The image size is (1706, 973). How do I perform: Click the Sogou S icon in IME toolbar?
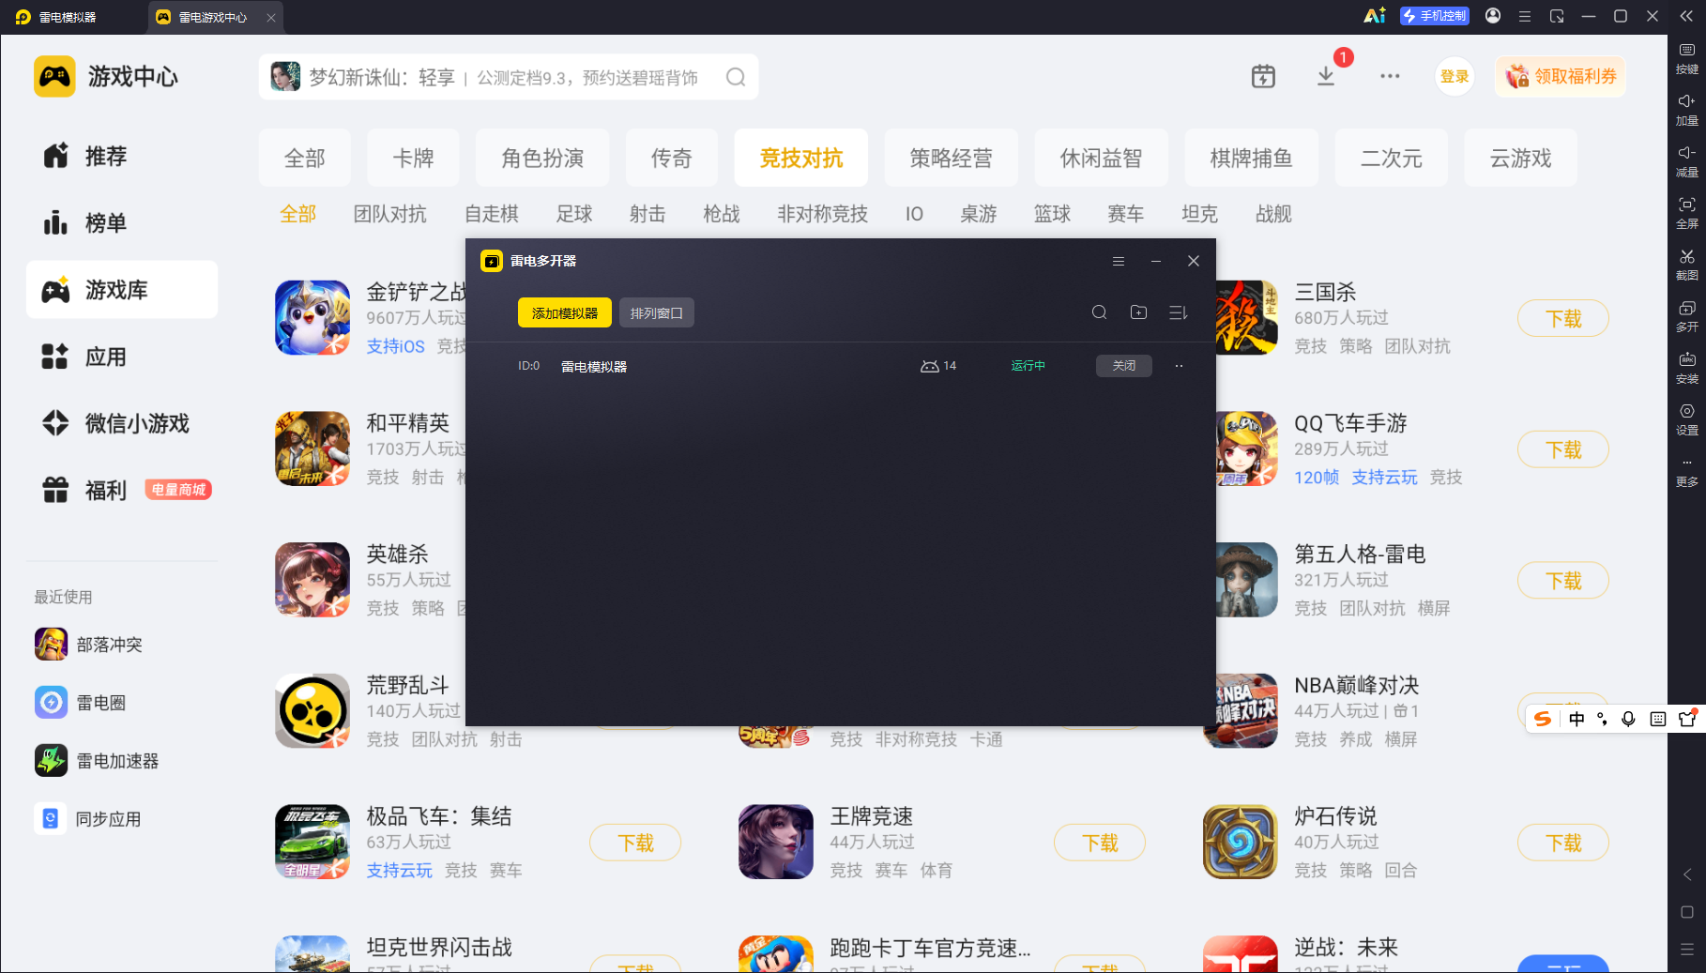[1543, 719]
